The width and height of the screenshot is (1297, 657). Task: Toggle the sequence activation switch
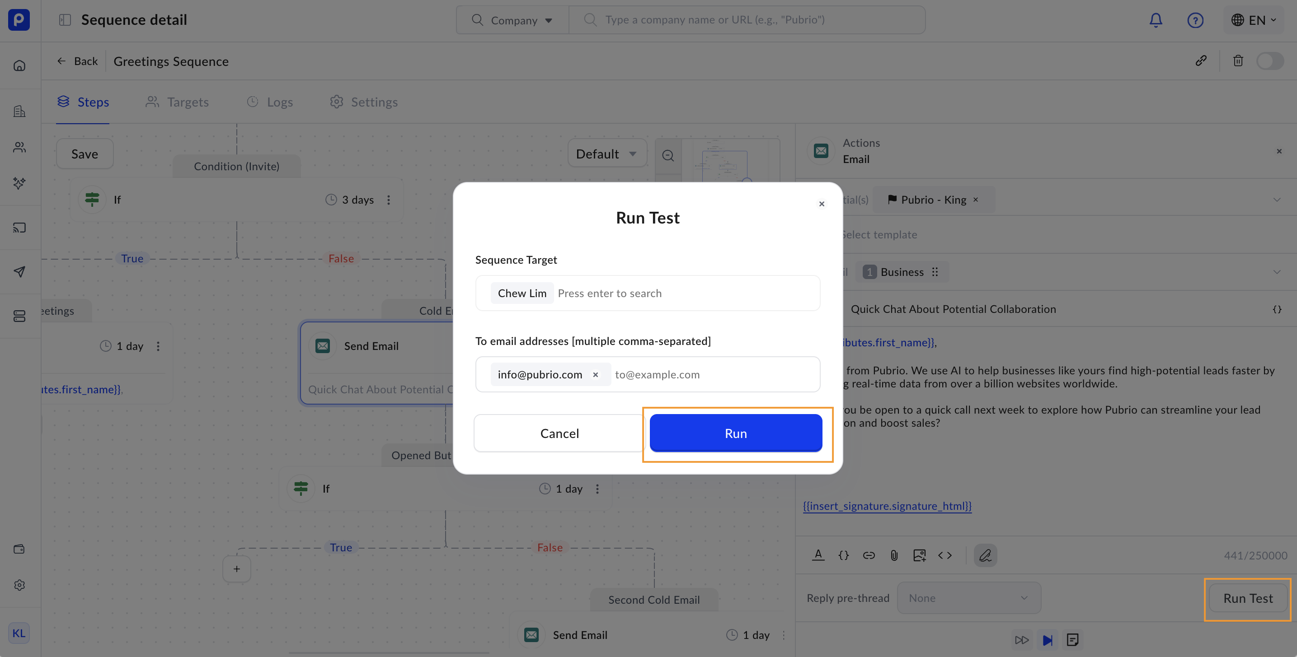coord(1269,61)
